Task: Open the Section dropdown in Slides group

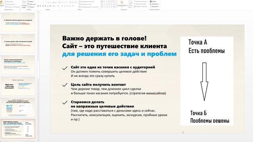Action: click(x=31, y=7)
